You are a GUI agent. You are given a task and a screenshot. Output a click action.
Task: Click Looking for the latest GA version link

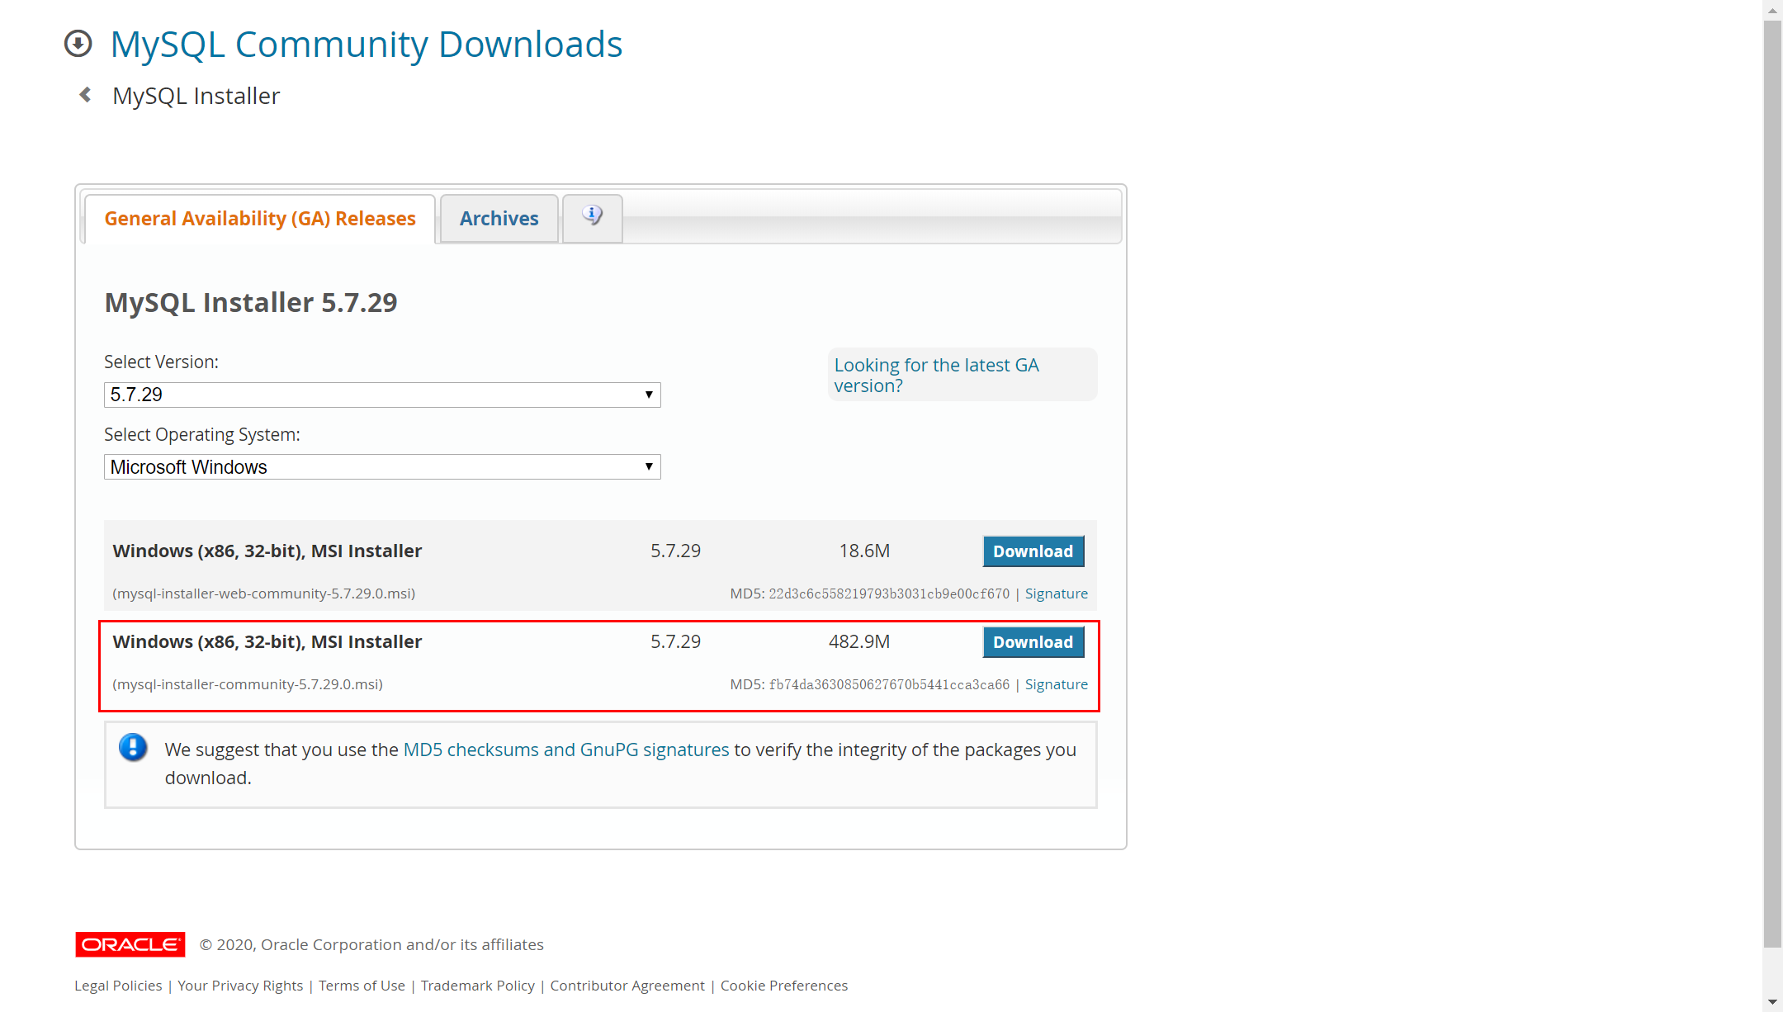coord(936,375)
